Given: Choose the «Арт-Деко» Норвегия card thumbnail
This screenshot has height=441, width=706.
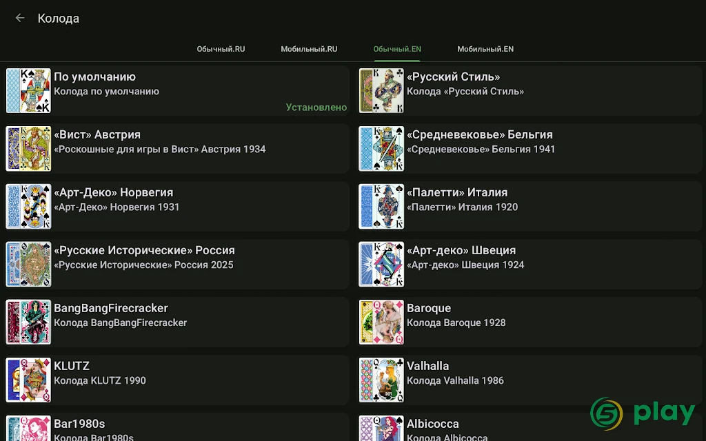Looking at the screenshot, I should tap(28, 206).
